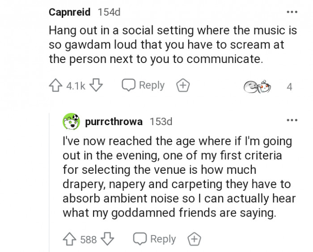Downvote purrcthrowa's reply
313x252 pixels.
pyautogui.click(x=107, y=239)
